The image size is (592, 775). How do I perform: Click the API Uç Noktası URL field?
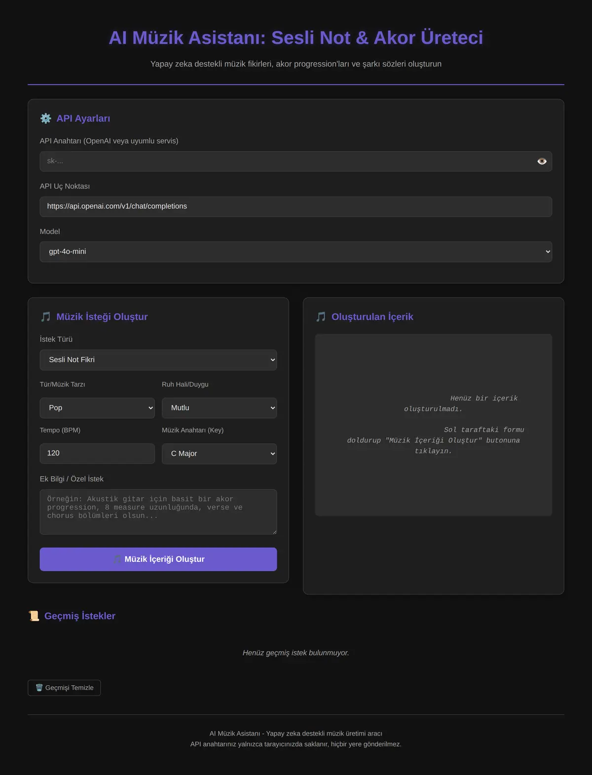point(296,207)
